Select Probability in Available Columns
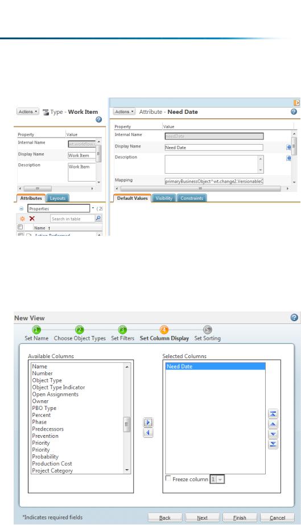Viewport: 301px width, 525px height. click(45, 457)
